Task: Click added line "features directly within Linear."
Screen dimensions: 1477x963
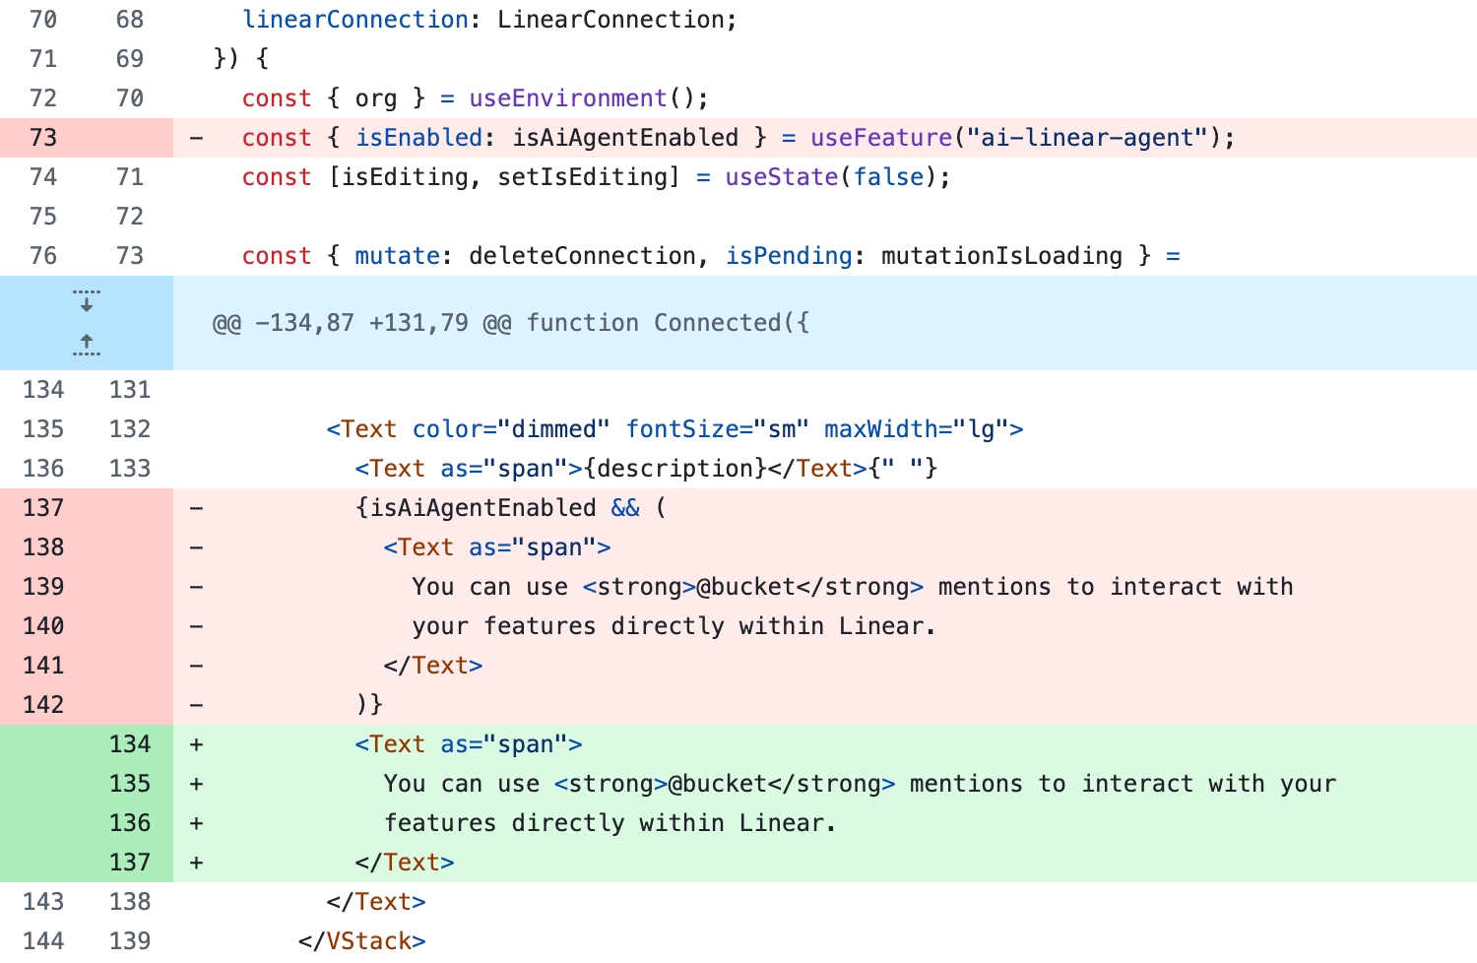Action: pos(610,823)
